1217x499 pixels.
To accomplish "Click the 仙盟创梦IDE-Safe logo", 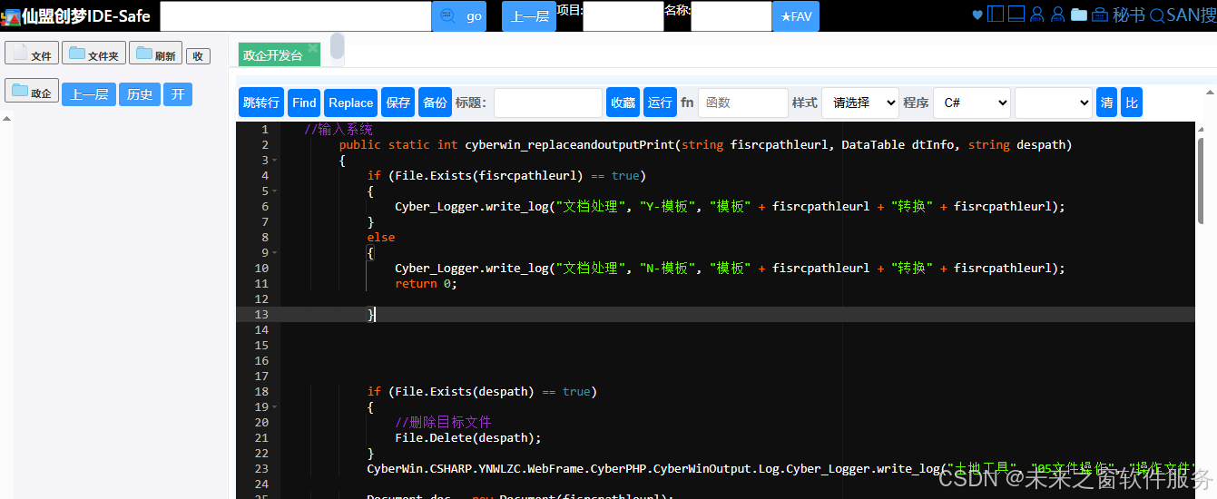I will click(x=76, y=16).
